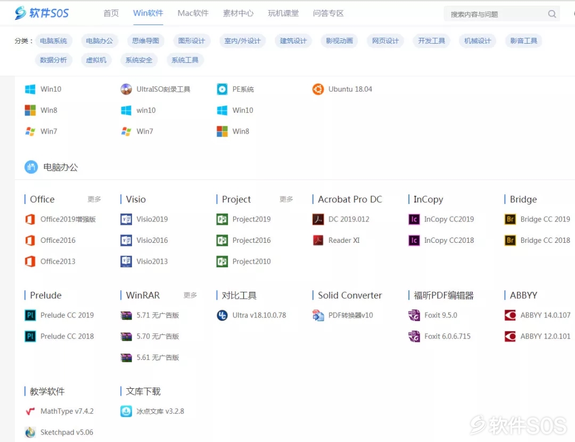Image resolution: width=575 pixels, height=442 pixels.
Task: Filter by the 系统安全 category
Action: (139, 60)
